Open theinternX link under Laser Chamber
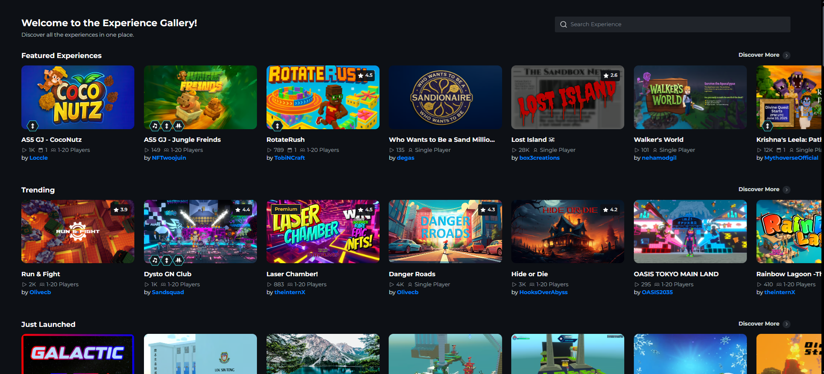This screenshot has height=374, width=824. tap(290, 292)
